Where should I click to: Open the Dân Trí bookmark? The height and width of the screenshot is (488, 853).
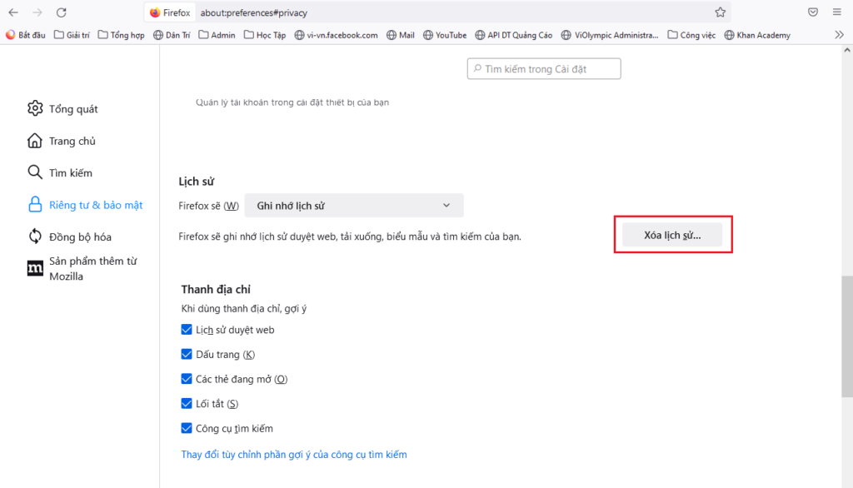click(172, 35)
